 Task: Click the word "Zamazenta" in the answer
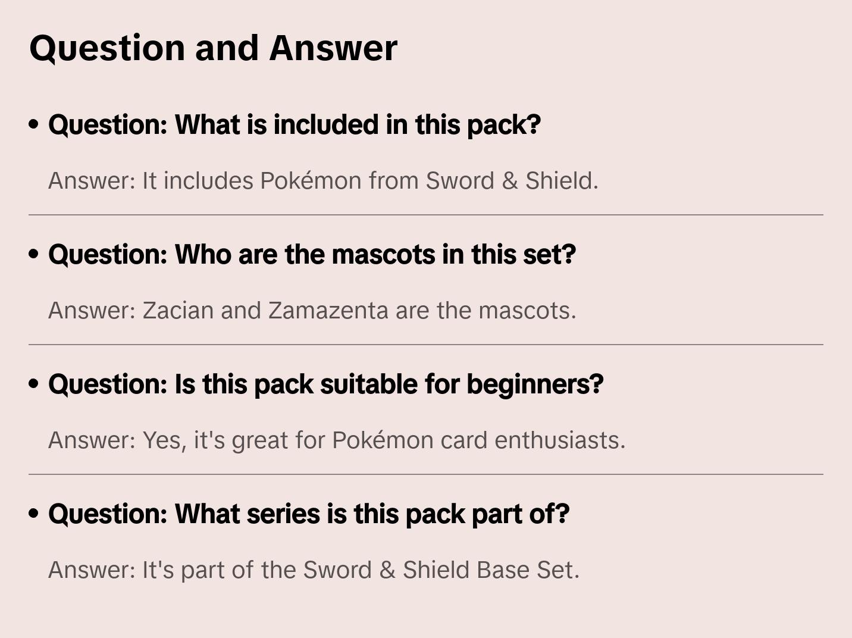click(x=328, y=311)
